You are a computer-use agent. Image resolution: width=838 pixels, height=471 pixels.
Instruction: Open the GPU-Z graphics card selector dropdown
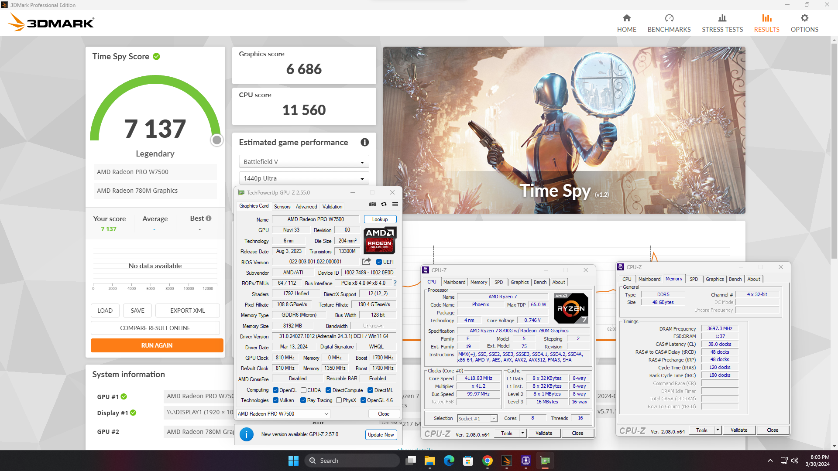[283, 414]
